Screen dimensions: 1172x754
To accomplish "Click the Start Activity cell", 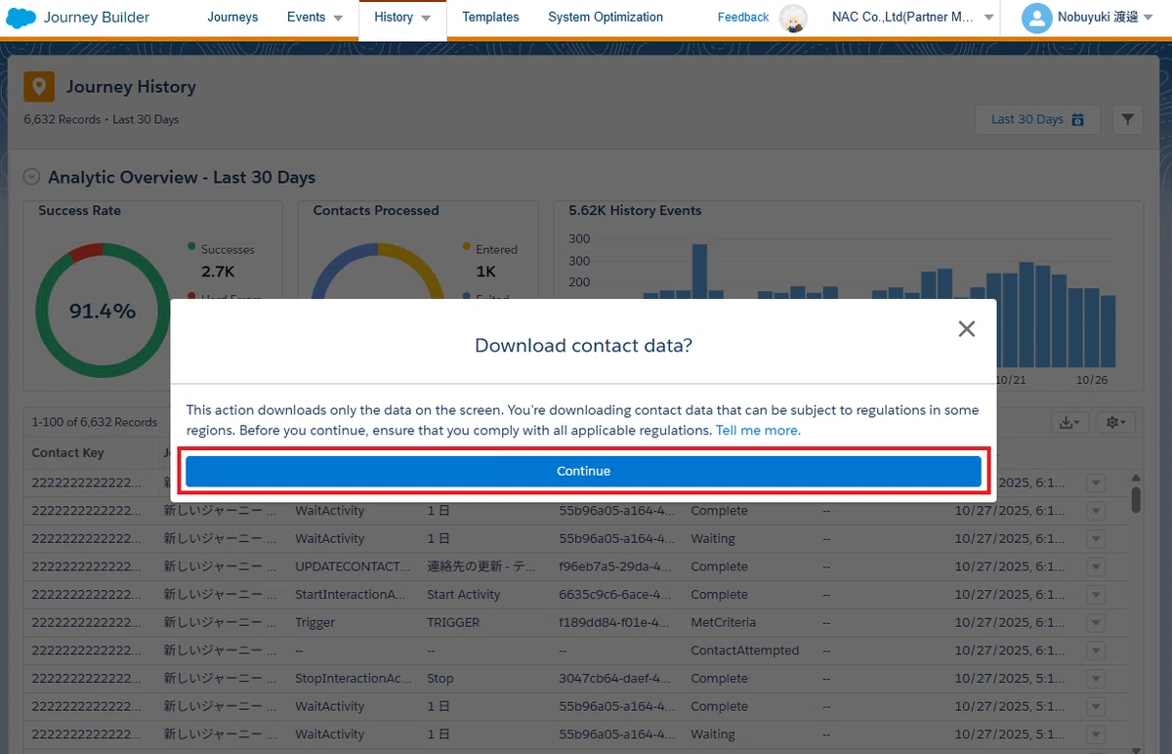I will point(463,595).
